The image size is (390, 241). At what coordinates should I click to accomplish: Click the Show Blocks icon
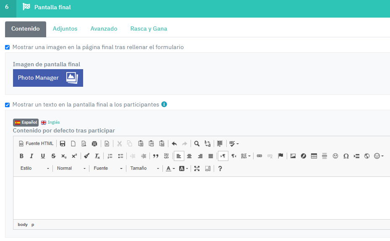pos(208,168)
